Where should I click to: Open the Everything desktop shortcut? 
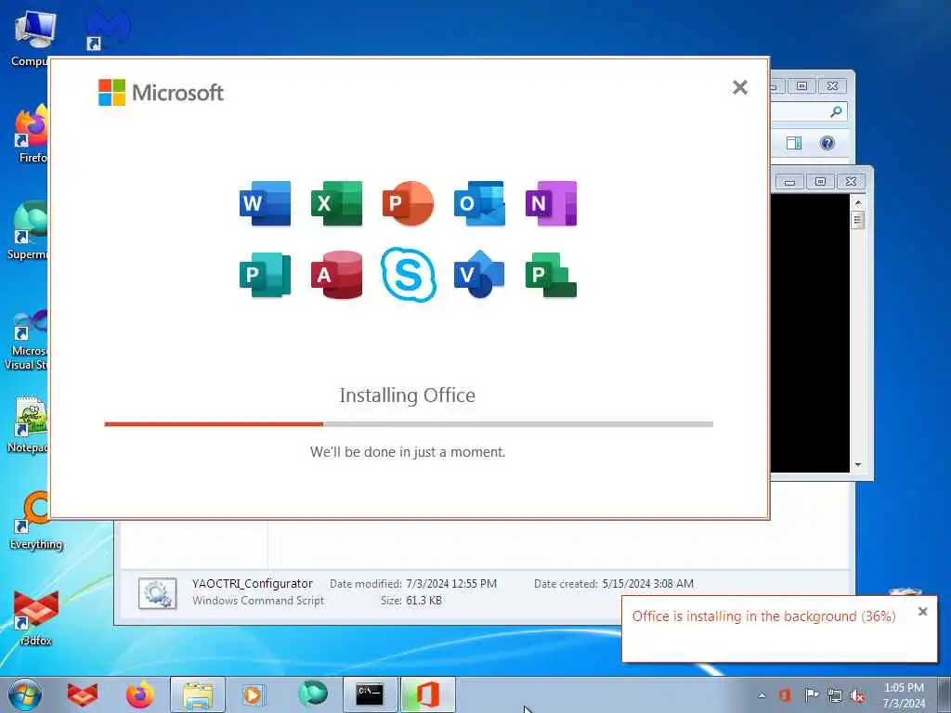pos(36,522)
